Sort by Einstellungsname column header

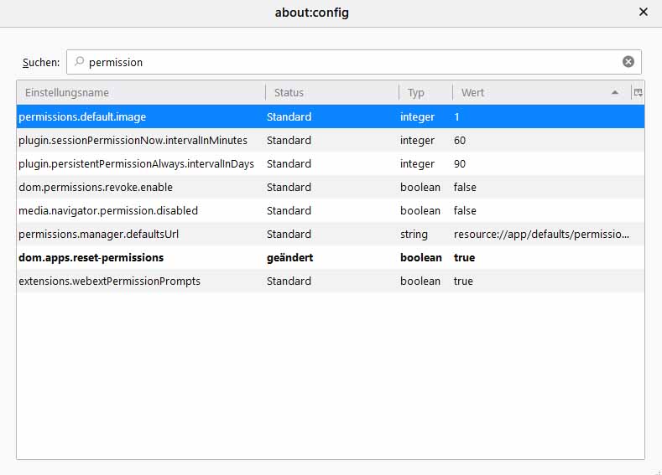pos(141,92)
